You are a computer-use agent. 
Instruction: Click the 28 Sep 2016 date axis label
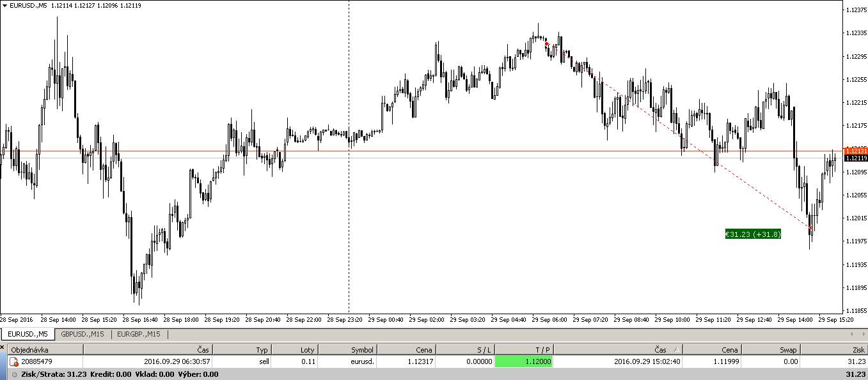coord(17,319)
